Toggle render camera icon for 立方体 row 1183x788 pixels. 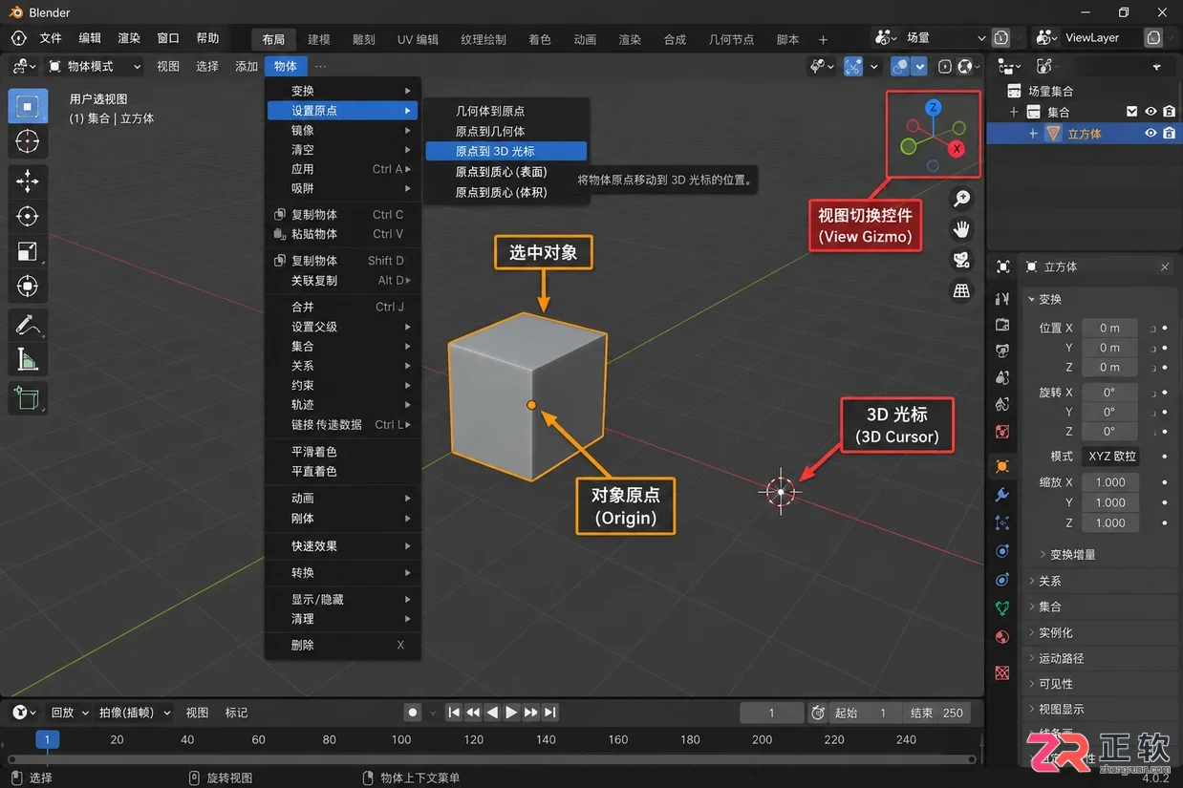tap(1169, 134)
